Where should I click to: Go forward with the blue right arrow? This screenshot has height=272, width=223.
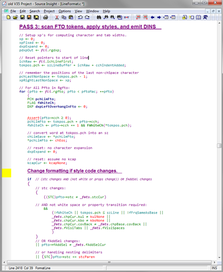pyautogui.click(x=159, y=17)
